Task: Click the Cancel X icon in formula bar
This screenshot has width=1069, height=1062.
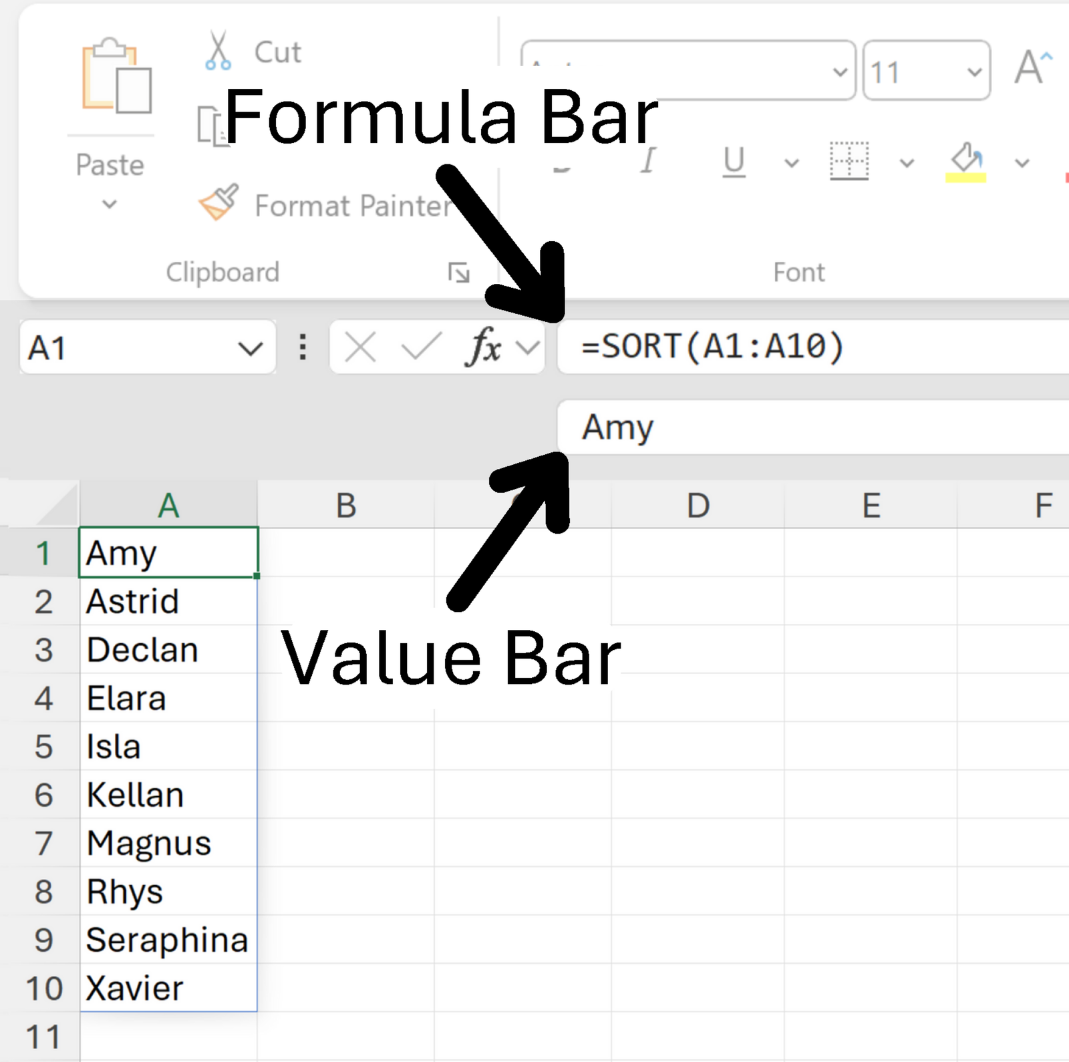Action: click(360, 347)
